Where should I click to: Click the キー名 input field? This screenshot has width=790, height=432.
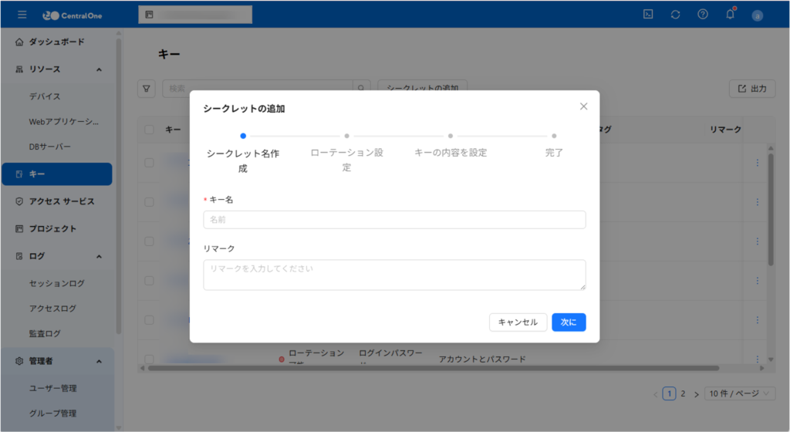coord(394,220)
